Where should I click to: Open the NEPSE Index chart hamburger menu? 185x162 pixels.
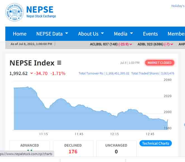[59, 63]
